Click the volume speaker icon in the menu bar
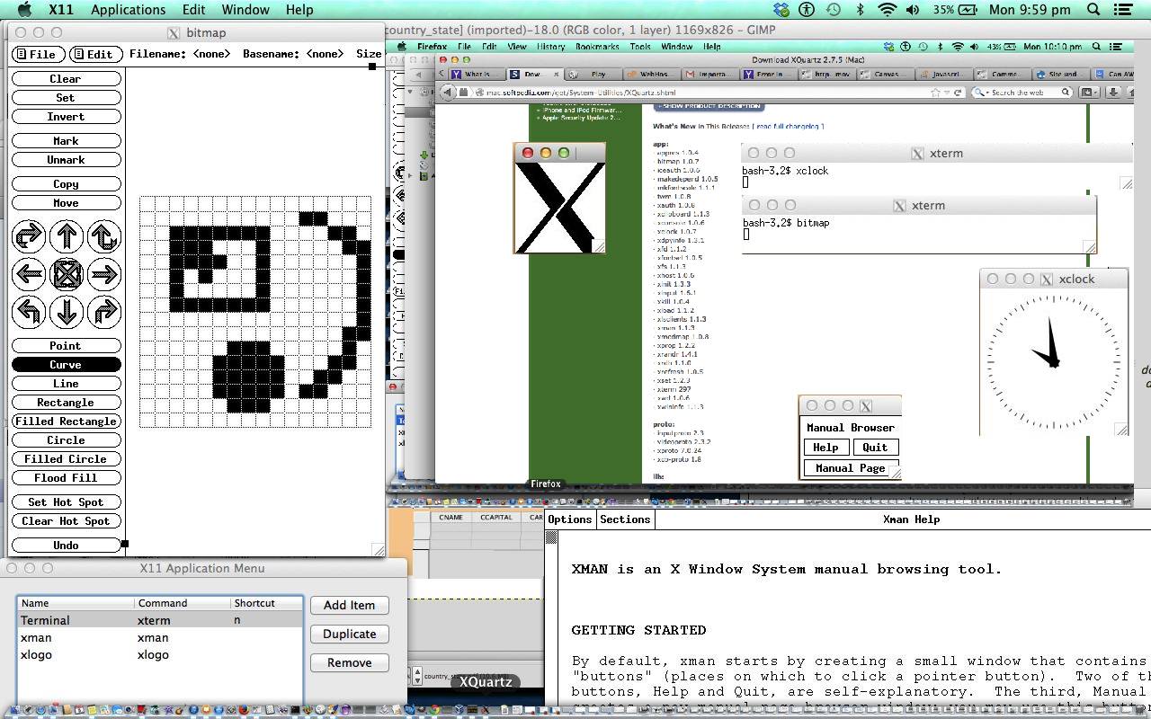 (x=914, y=10)
